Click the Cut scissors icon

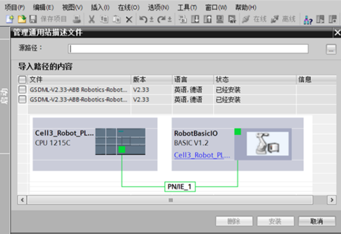pos(92,19)
